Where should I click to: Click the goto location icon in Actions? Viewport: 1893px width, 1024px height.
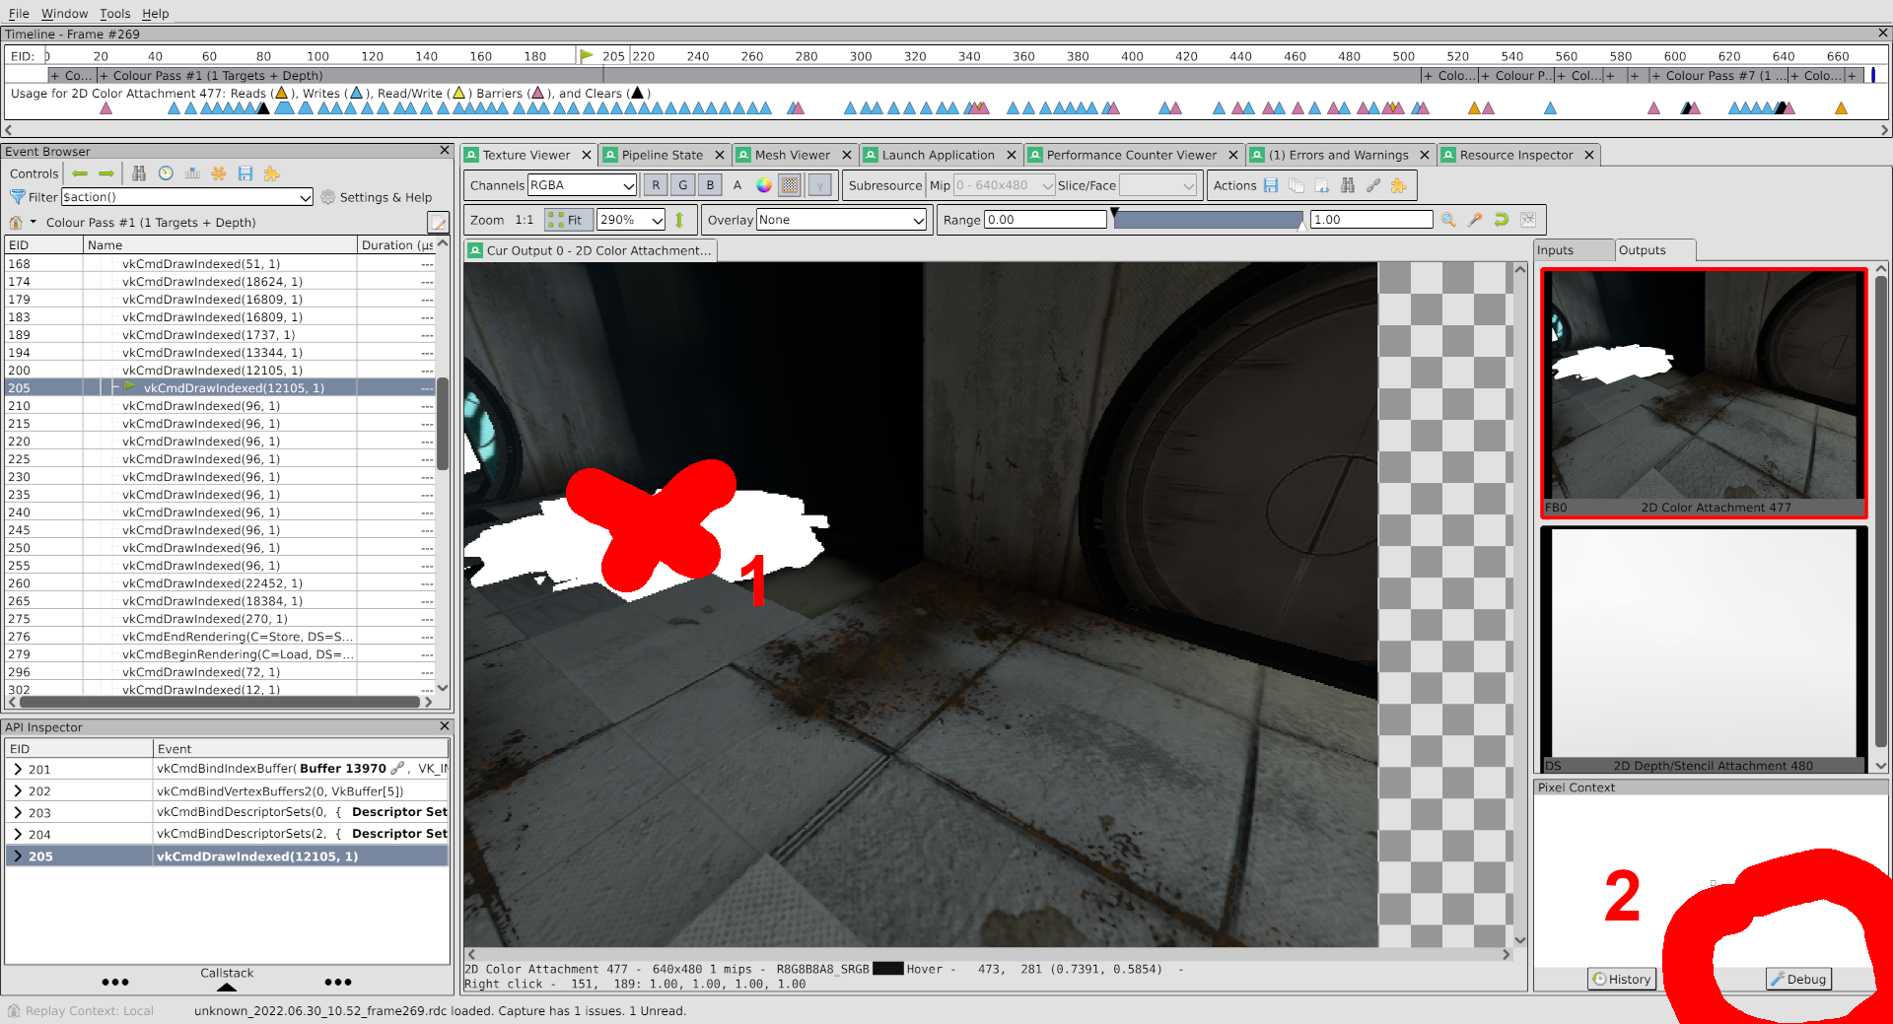1322,185
